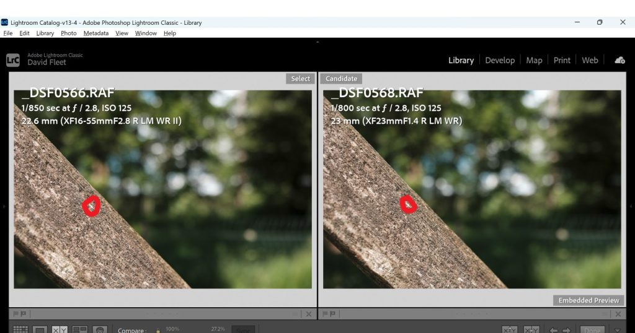Open the Metadata menu
635x333 pixels.
(x=96, y=33)
